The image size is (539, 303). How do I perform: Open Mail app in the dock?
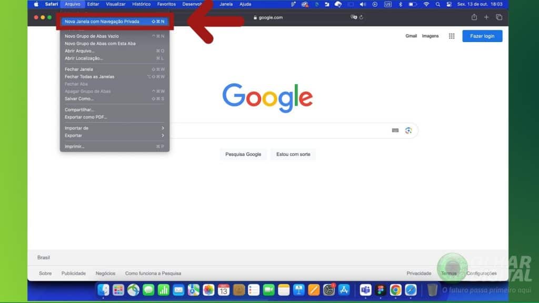pyautogui.click(x=178, y=290)
